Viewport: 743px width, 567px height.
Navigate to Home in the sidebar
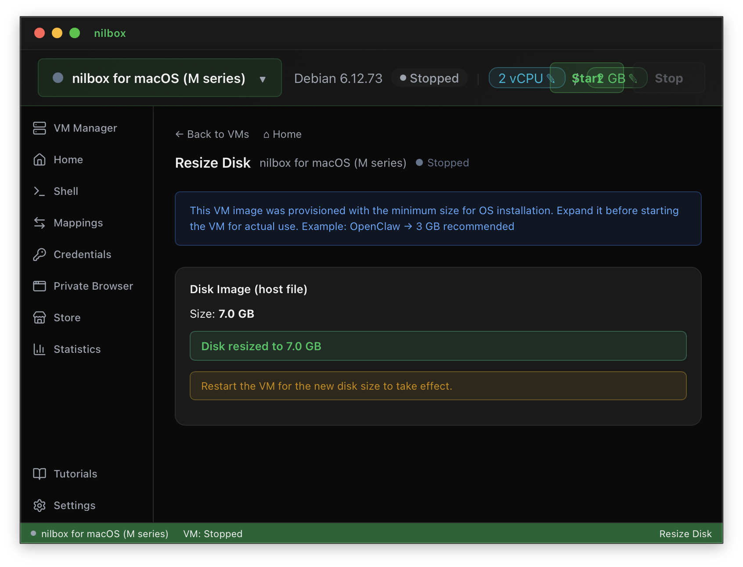pos(69,159)
